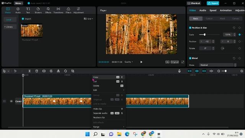The height and width of the screenshot is (138, 245).
Task: Adjust the Scale slider handle
Action: point(204,34)
